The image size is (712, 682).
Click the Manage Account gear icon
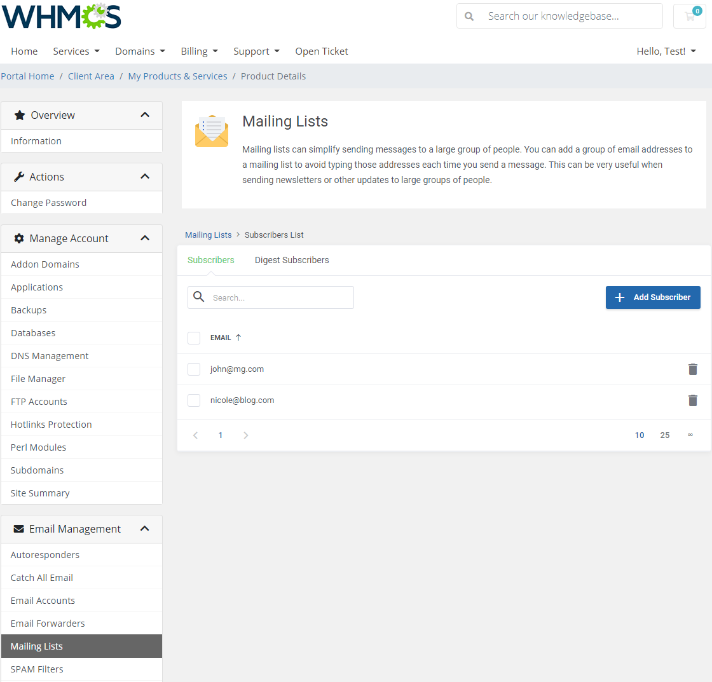(x=19, y=238)
